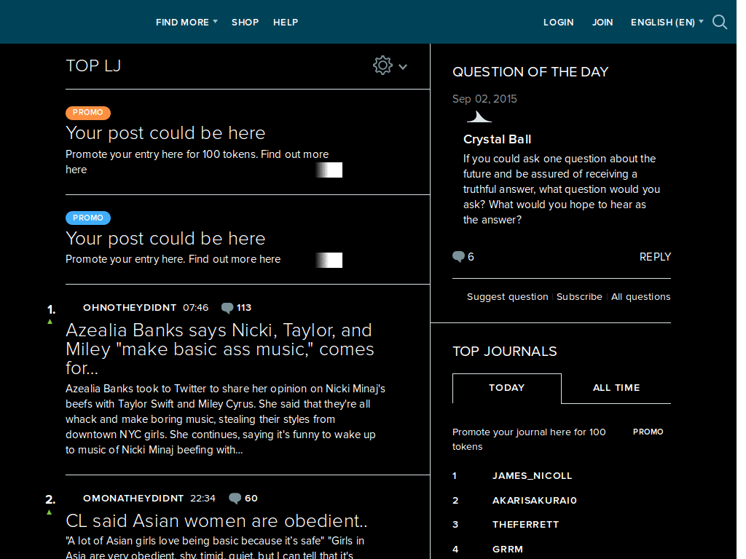Open the second 'Your post could be here' title
This screenshot has width=746, height=559.
(x=165, y=239)
